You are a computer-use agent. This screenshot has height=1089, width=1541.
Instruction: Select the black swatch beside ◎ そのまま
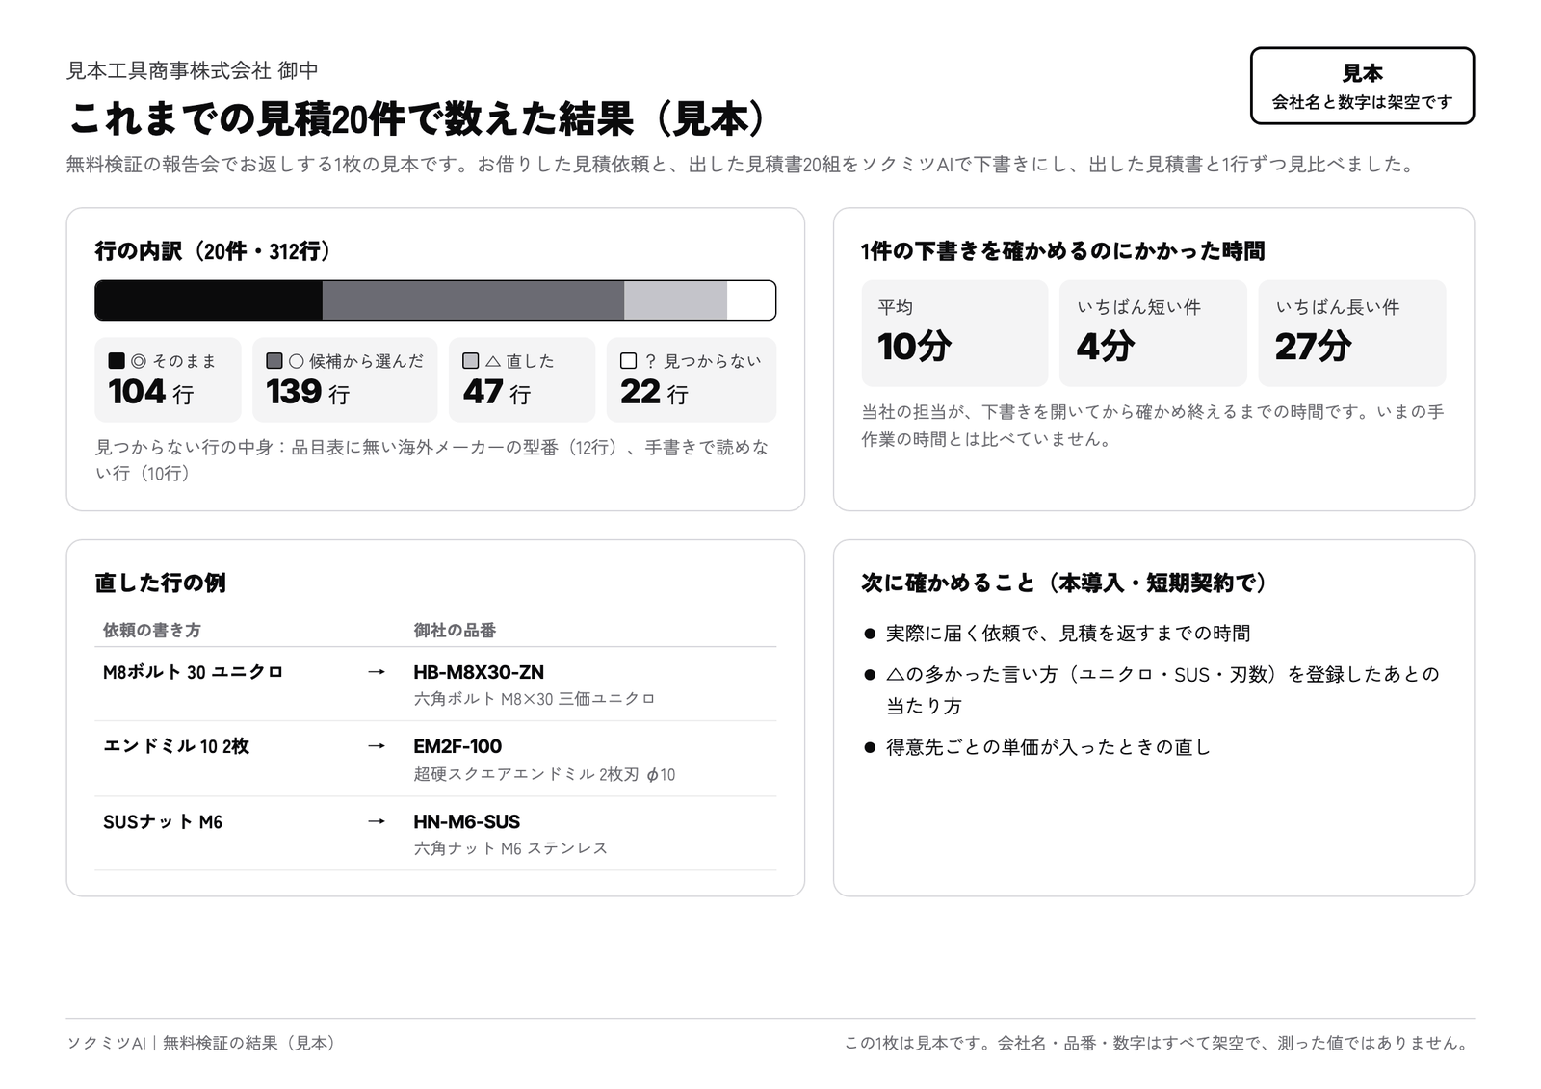pos(117,361)
